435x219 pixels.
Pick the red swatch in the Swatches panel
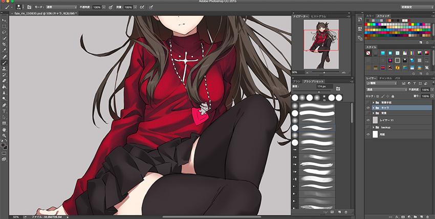[x=366, y=25]
